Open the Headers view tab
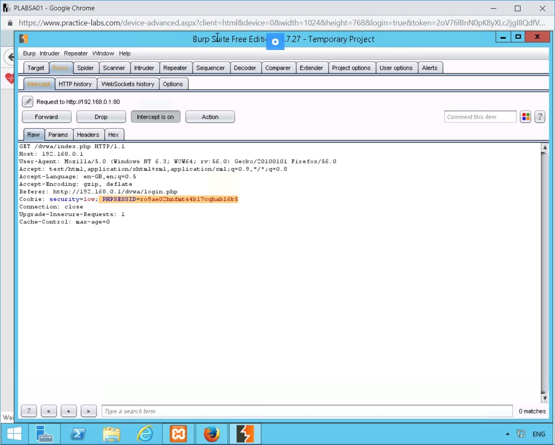Image resolution: width=555 pixels, height=445 pixels. pyautogui.click(x=88, y=135)
